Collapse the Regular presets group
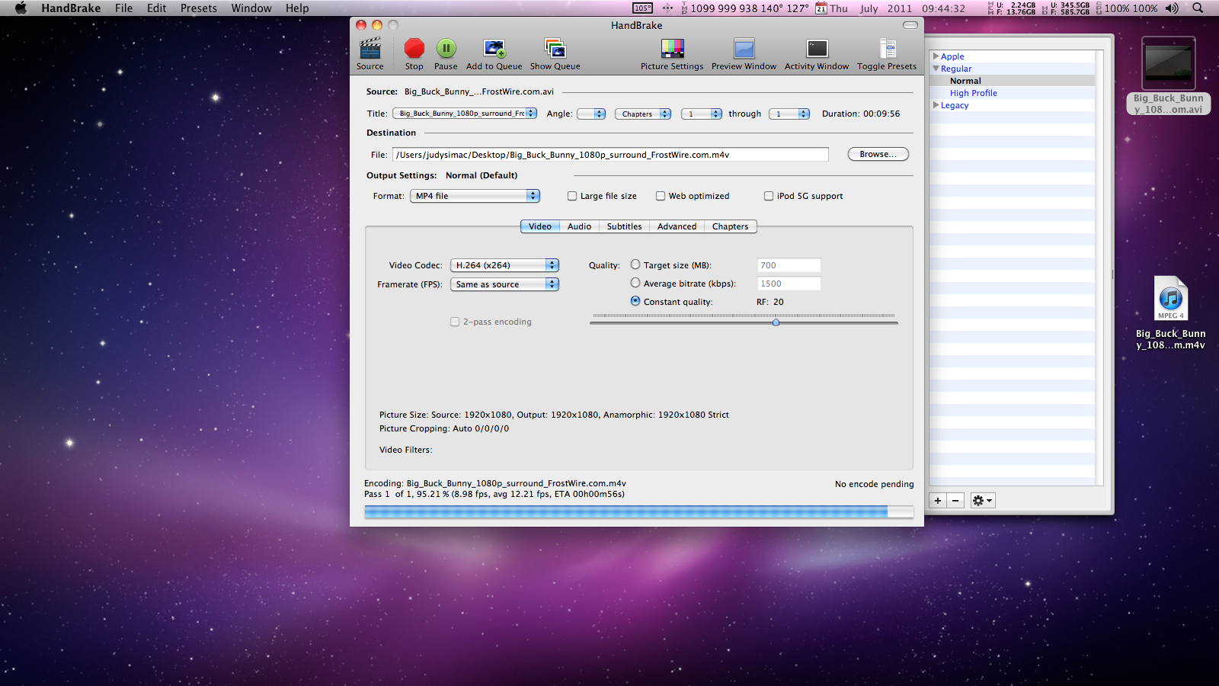Screen dimensions: 1219x686 (936, 69)
